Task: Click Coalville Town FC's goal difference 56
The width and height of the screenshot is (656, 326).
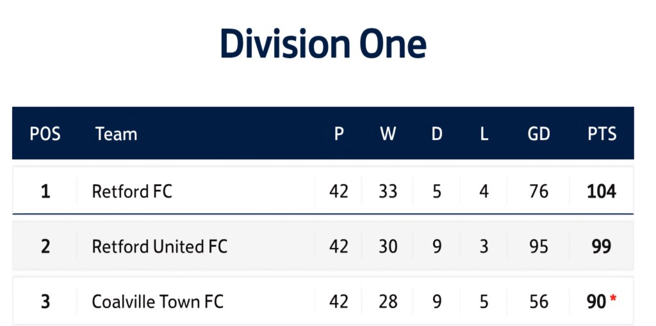Action: pos(539,302)
